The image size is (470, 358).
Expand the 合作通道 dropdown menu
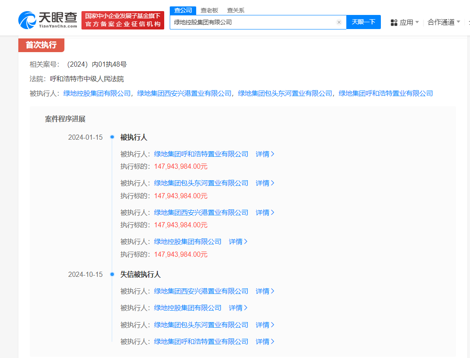pos(444,22)
